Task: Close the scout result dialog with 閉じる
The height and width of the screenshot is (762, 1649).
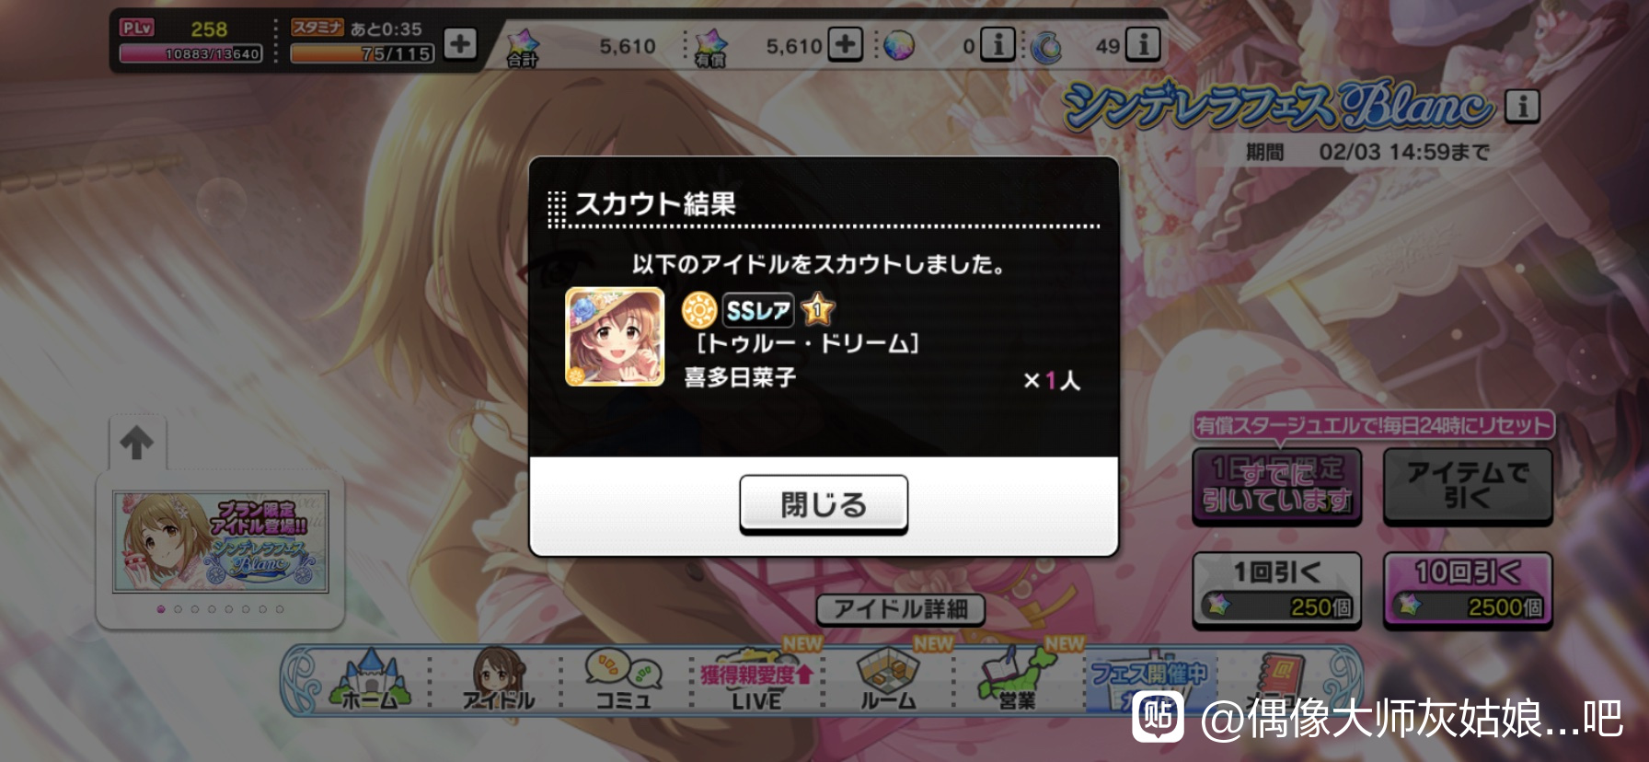Action: pos(824,504)
